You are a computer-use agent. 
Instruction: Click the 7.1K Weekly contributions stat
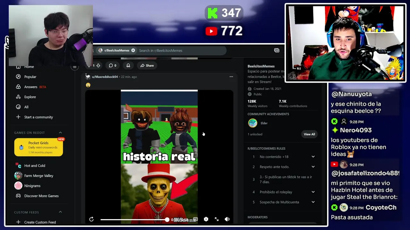(293, 103)
